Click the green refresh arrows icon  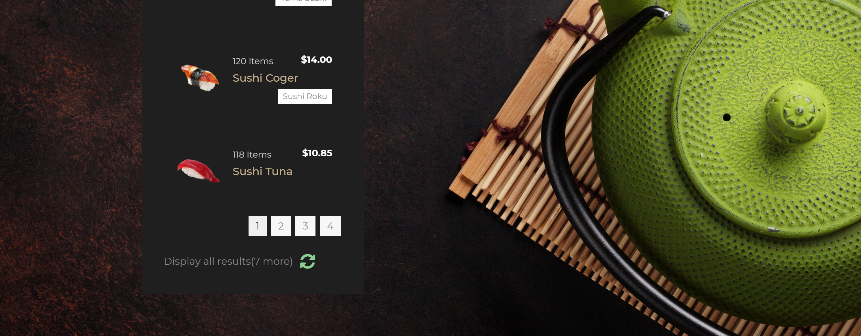click(307, 261)
